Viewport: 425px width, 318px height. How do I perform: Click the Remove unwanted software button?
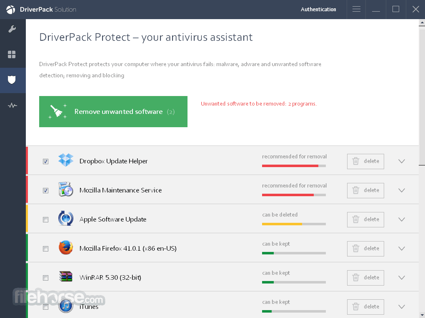113,111
